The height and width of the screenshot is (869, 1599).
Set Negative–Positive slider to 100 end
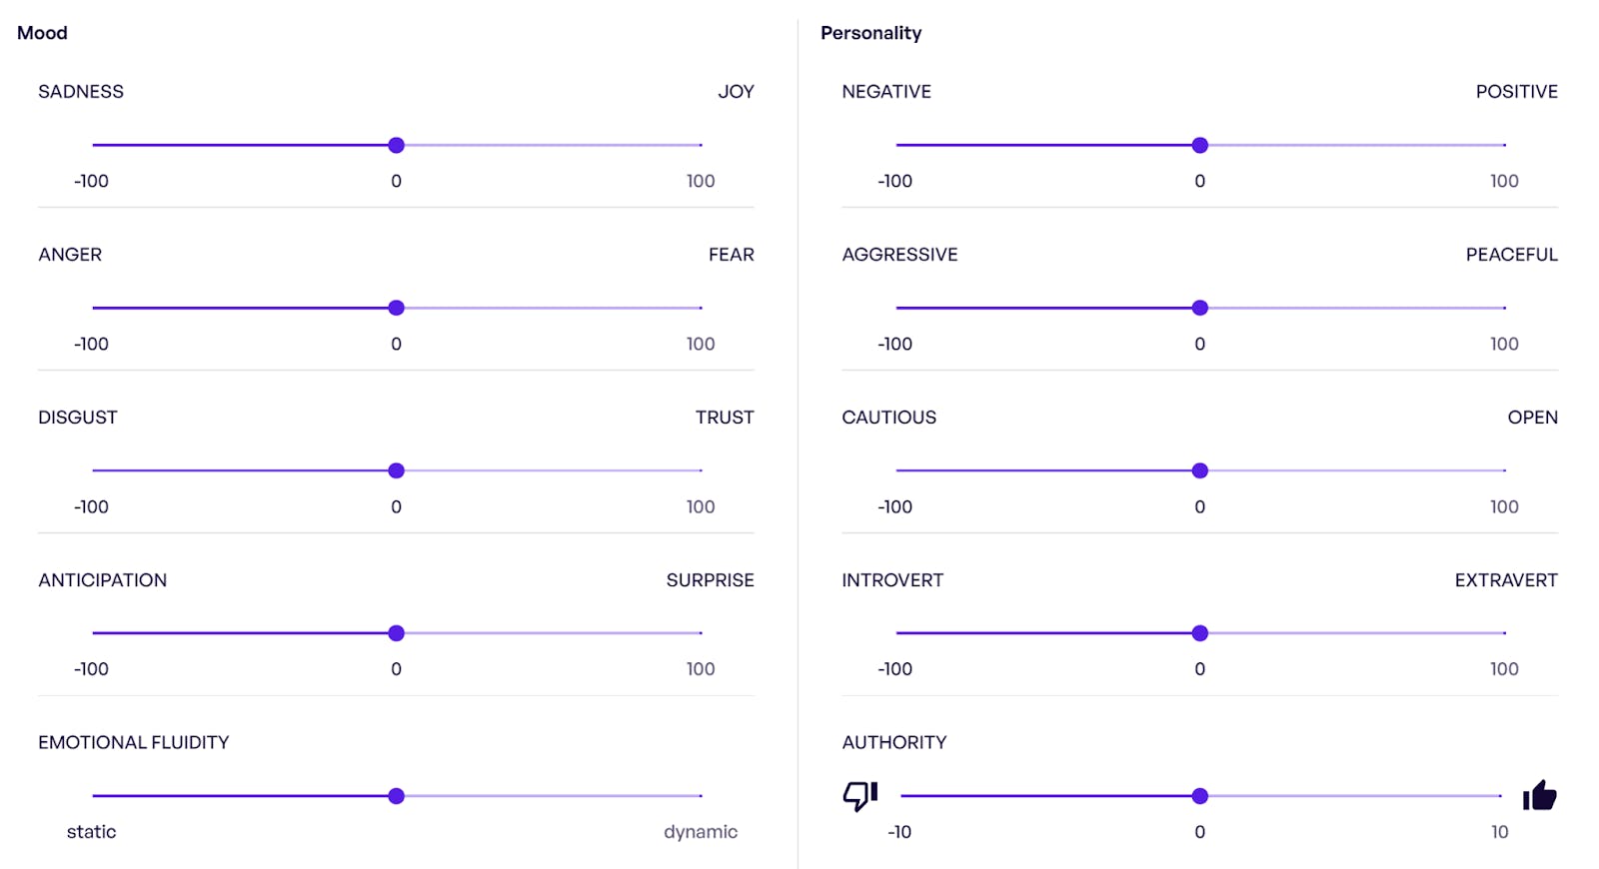(1504, 146)
